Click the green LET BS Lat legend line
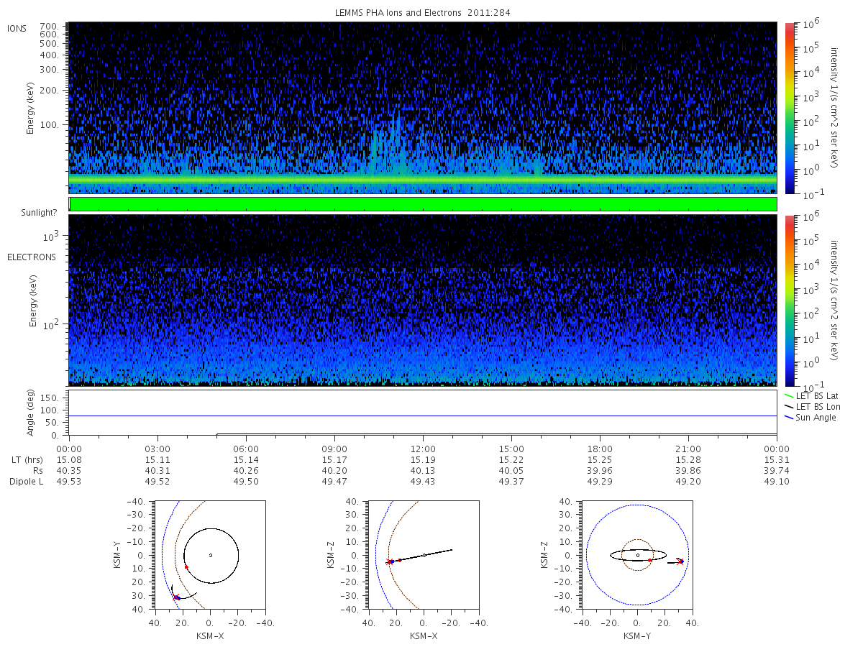Screen dimensions: 863x647 789,395
